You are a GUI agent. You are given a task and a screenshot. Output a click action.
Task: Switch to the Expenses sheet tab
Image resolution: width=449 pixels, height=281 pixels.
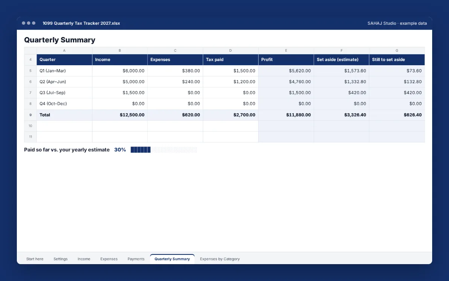pos(109,259)
